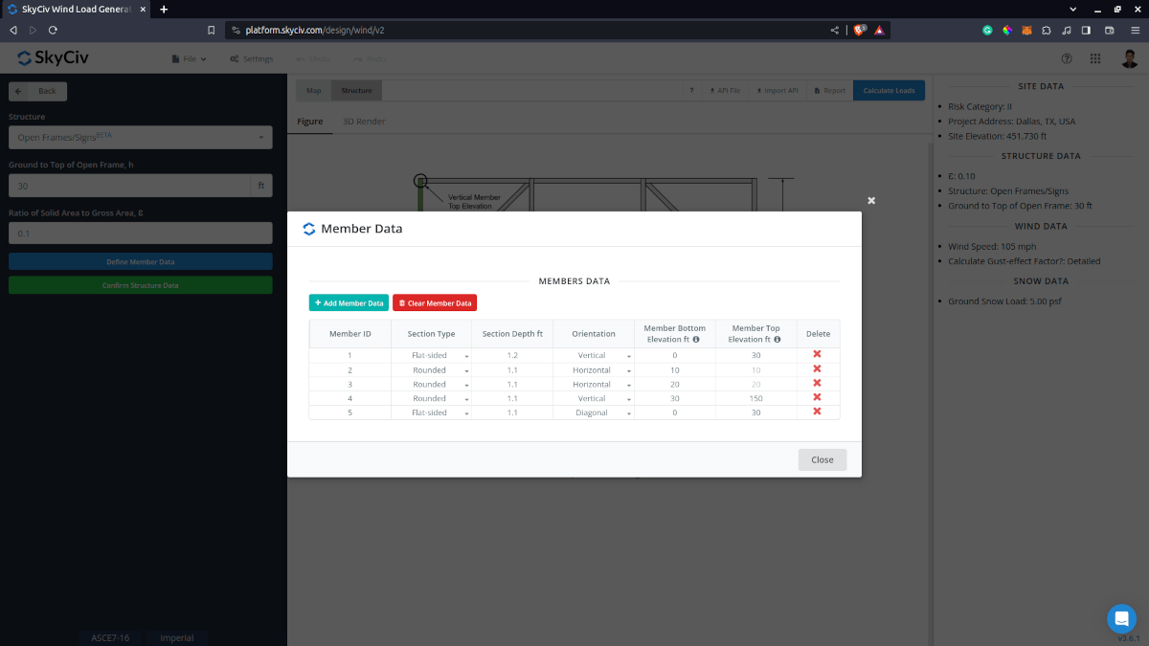Viewport: 1149px width, 646px height.
Task: Click Member Top Elevation info icon
Action: coord(777,340)
